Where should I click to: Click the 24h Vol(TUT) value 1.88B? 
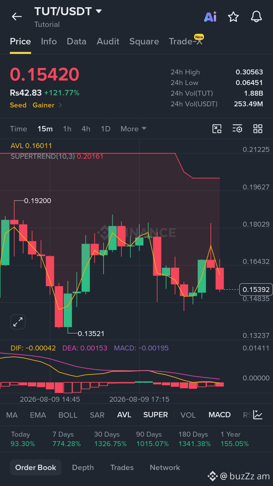tap(253, 93)
